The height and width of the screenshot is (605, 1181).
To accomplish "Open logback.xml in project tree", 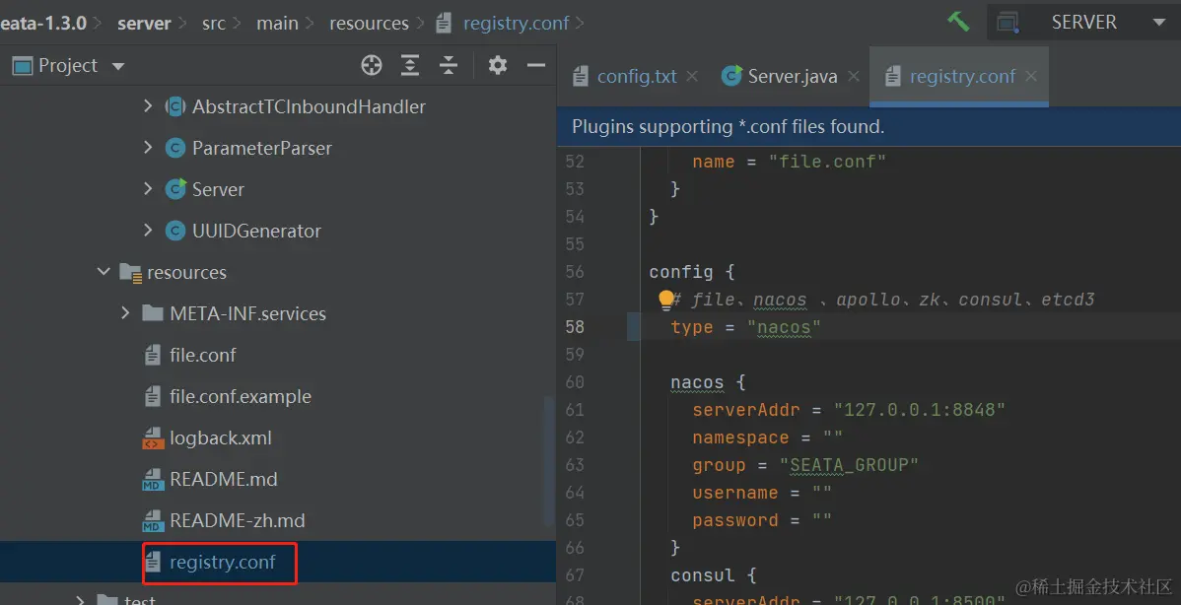I will tap(221, 437).
